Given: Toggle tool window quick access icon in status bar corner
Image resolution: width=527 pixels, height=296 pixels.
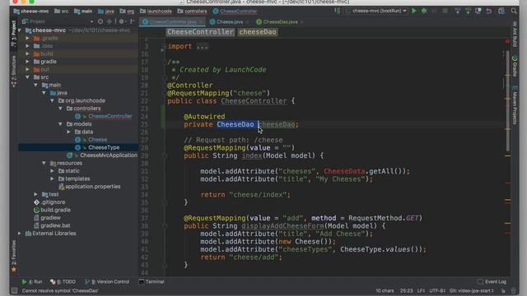Looking at the screenshot, I should coord(15,290).
